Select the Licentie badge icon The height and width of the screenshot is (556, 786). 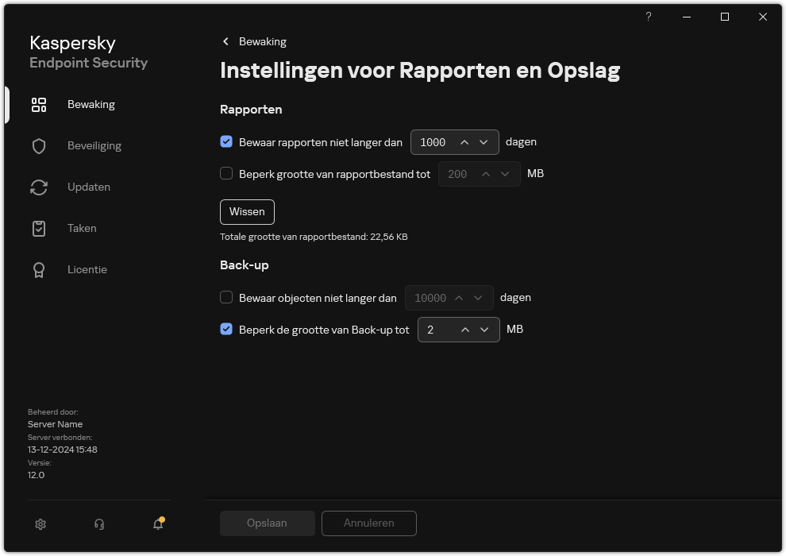pos(38,269)
